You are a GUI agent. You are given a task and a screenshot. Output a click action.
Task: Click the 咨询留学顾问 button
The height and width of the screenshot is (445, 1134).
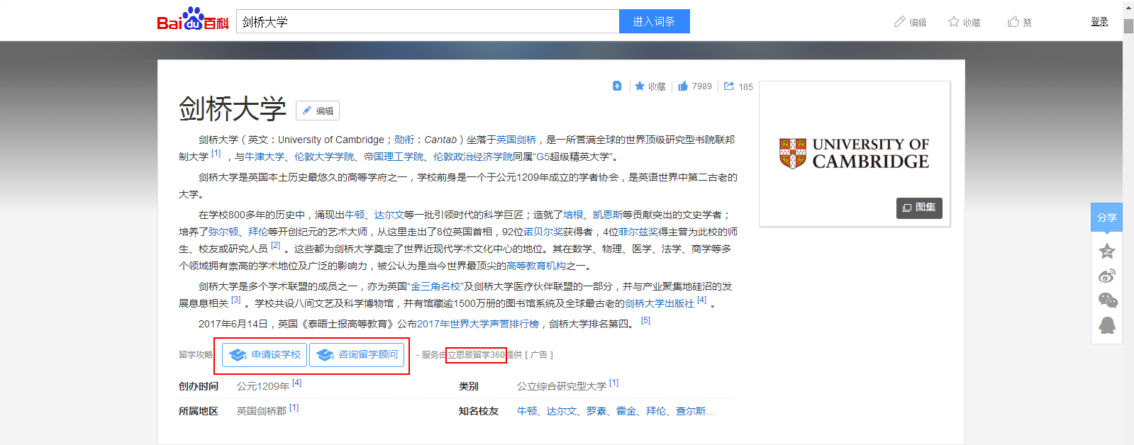coord(357,355)
